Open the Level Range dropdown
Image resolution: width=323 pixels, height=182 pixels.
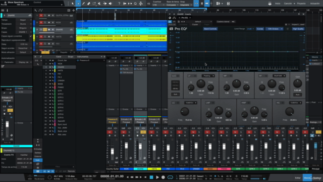(x=250, y=29)
